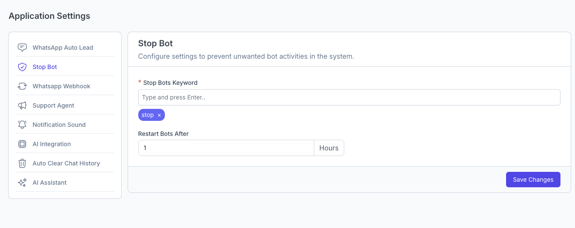This screenshot has width=575, height=228.
Task: Click the Auto Clear Chat History trash icon
Action: pos(22,163)
